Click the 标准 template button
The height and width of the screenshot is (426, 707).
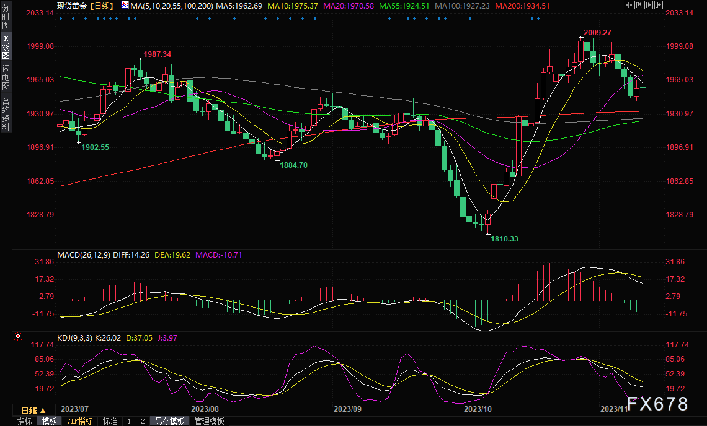pyautogui.click(x=110, y=421)
